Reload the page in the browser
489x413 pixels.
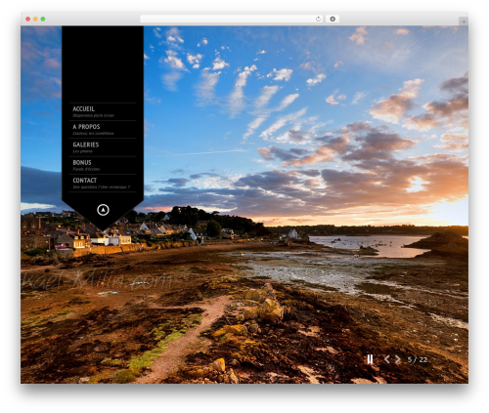(x=318, y=20)
